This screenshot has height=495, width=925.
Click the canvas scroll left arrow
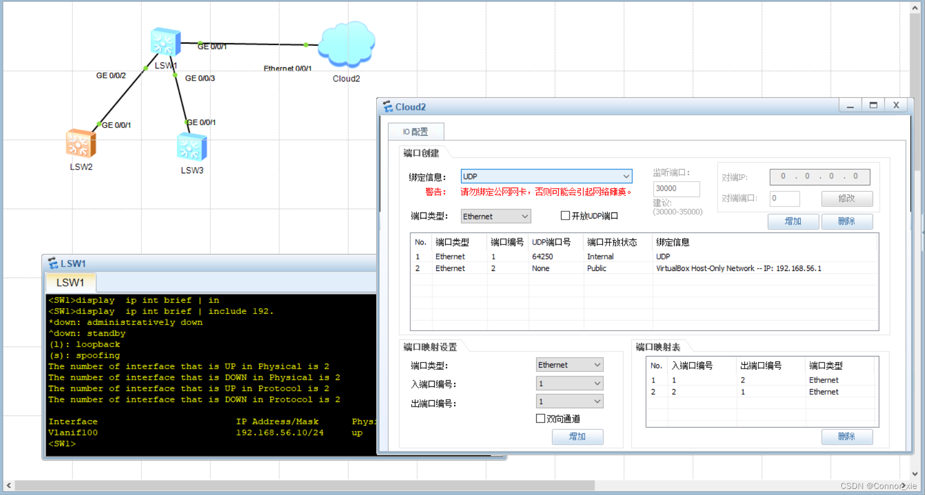click(x=9, y=486)
